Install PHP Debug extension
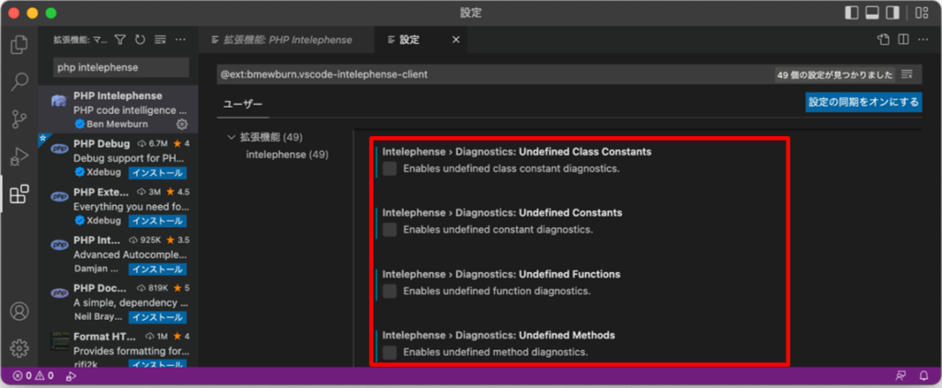The height and width of the screenshot is (388, 942). [156, 173]
